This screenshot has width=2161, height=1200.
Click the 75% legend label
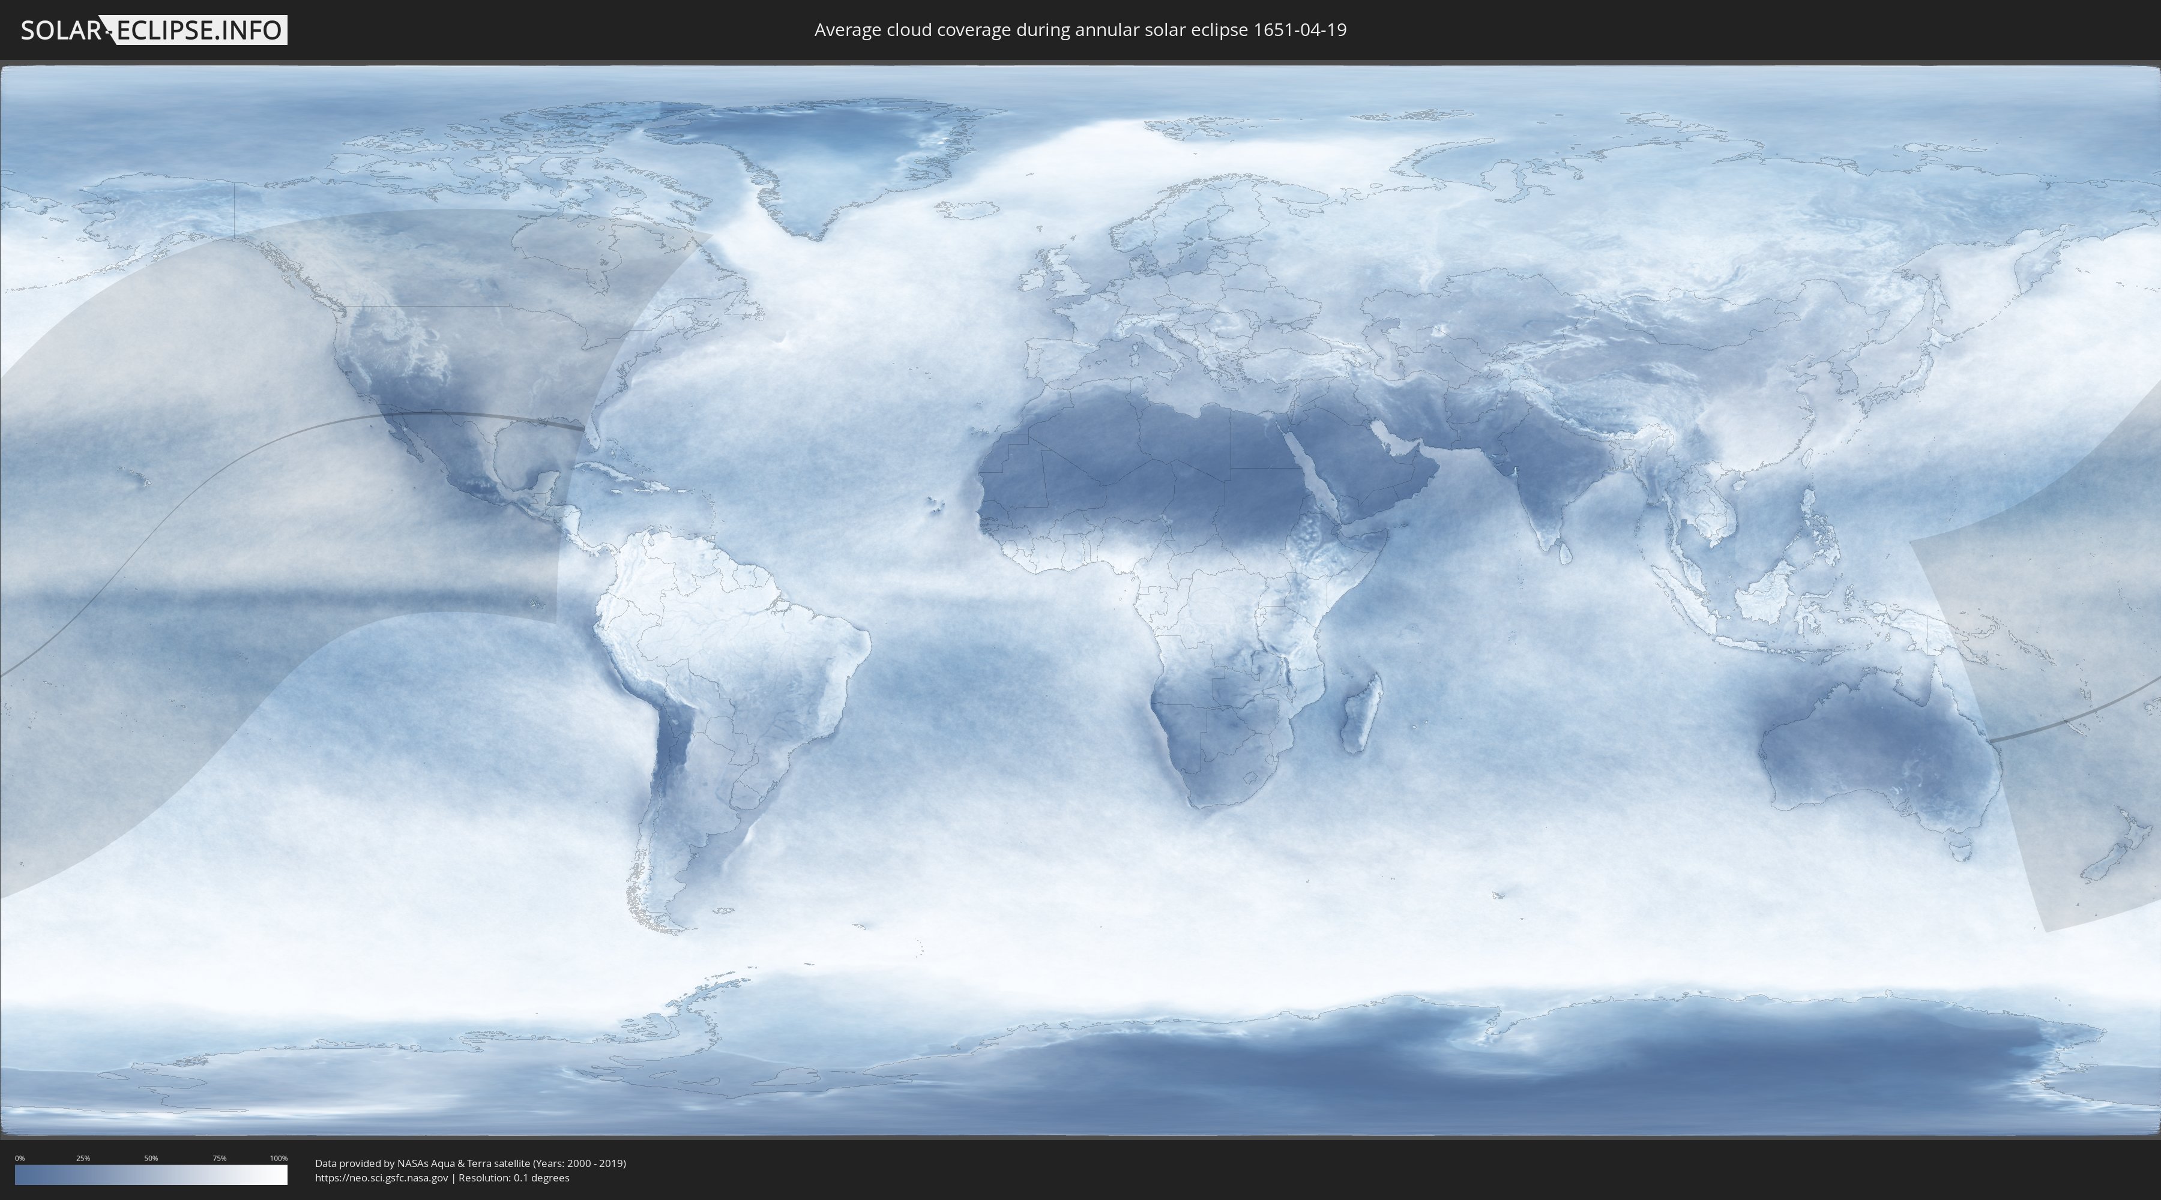pyautogui.click(x=219, y=1158)
